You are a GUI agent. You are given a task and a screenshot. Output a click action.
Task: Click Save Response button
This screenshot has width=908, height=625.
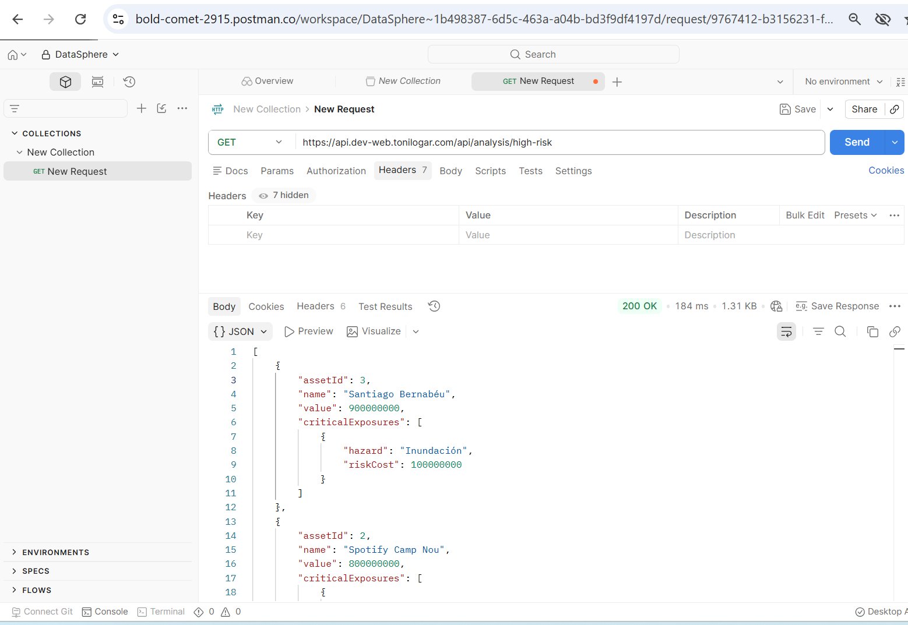[x=837, y=306]
